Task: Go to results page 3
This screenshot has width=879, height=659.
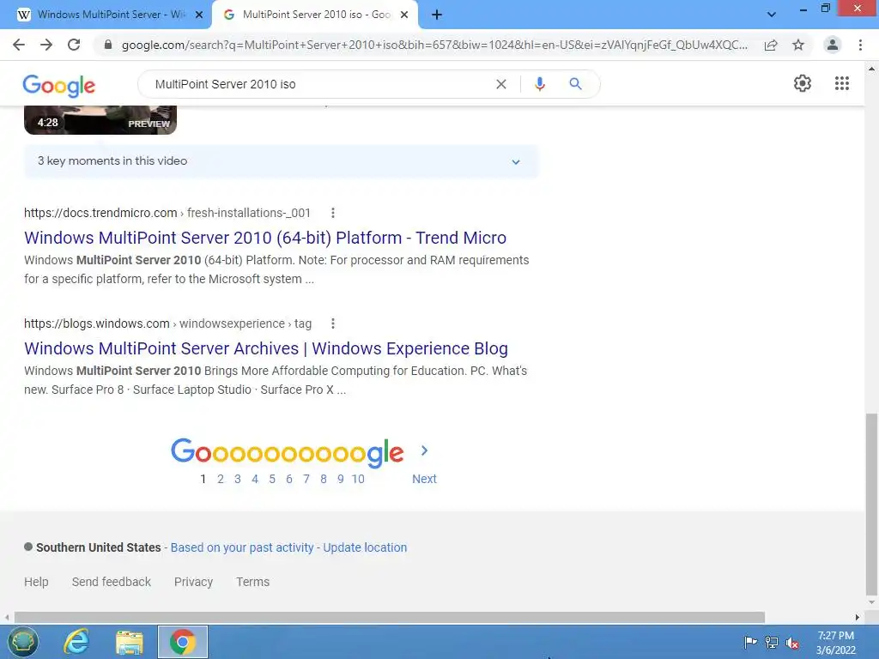Action: point(238,479)
